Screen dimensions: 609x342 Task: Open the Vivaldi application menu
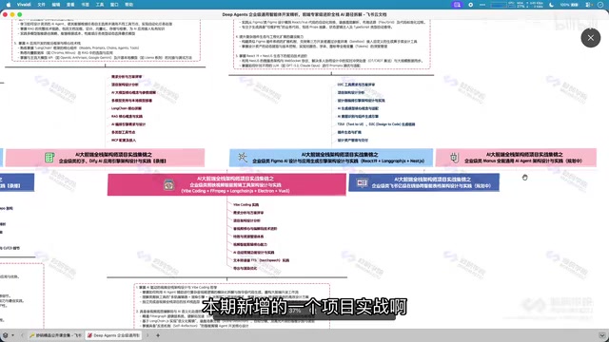coord(24,5)
